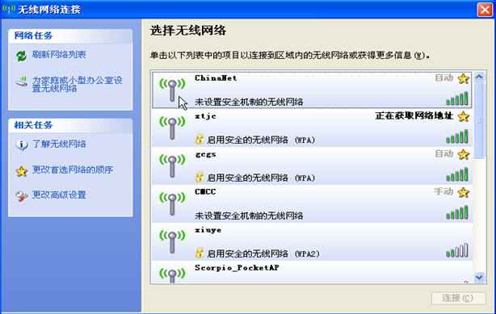
Task: Open 了解无线网络 link
Action: [59, 144]
